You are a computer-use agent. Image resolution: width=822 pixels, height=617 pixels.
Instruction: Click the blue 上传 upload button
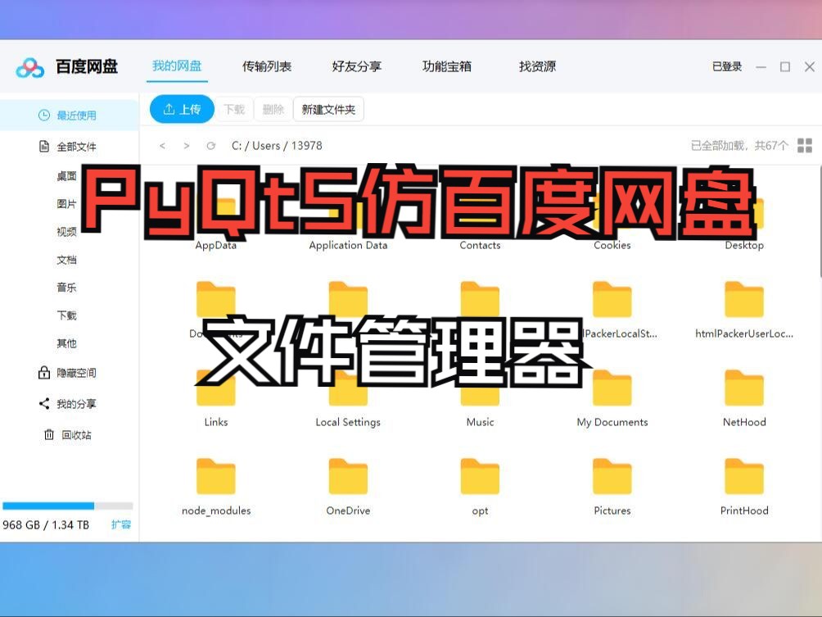coord(182,109)
